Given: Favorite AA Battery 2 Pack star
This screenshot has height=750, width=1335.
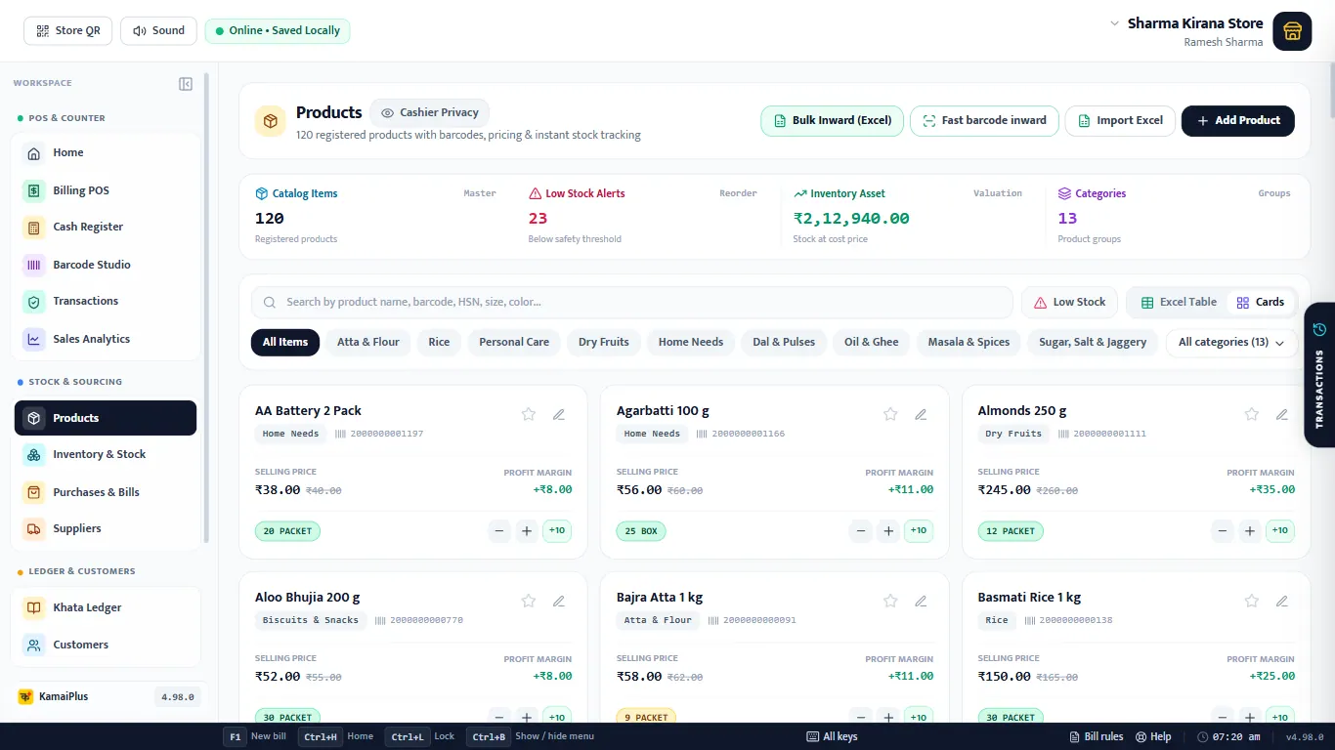Looking at the screenshot, I should point(529,414).
